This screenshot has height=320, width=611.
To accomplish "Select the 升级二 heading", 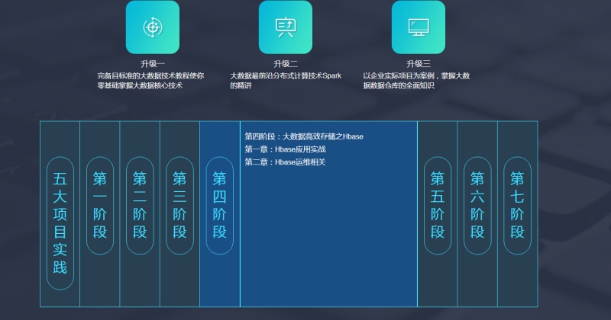I will pyautogui.click(x=285, y=64).
